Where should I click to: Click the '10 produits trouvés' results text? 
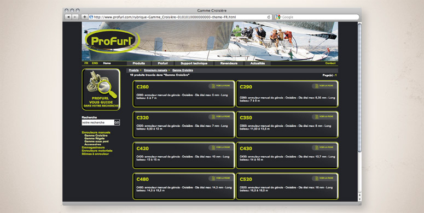[160, 75]
